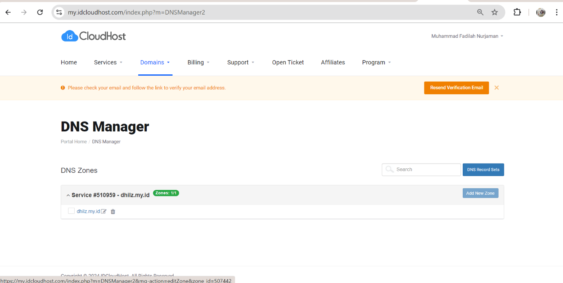Click the search magnifier icon in DNS Zones
563x283 pixels.
(390, 170)
